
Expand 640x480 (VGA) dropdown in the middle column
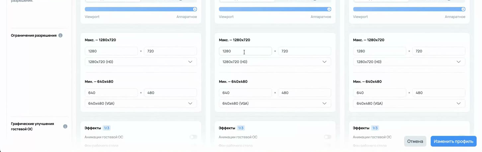[275, 103]
